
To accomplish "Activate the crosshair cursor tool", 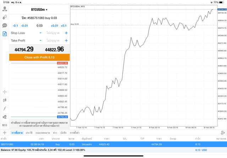I will [x=5, y=92].
